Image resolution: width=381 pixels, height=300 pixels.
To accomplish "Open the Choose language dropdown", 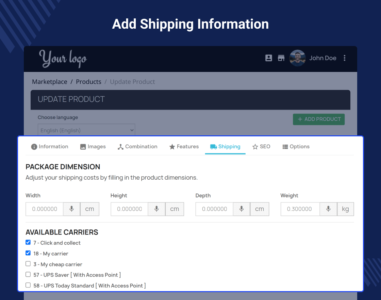I will click(86, 130).
